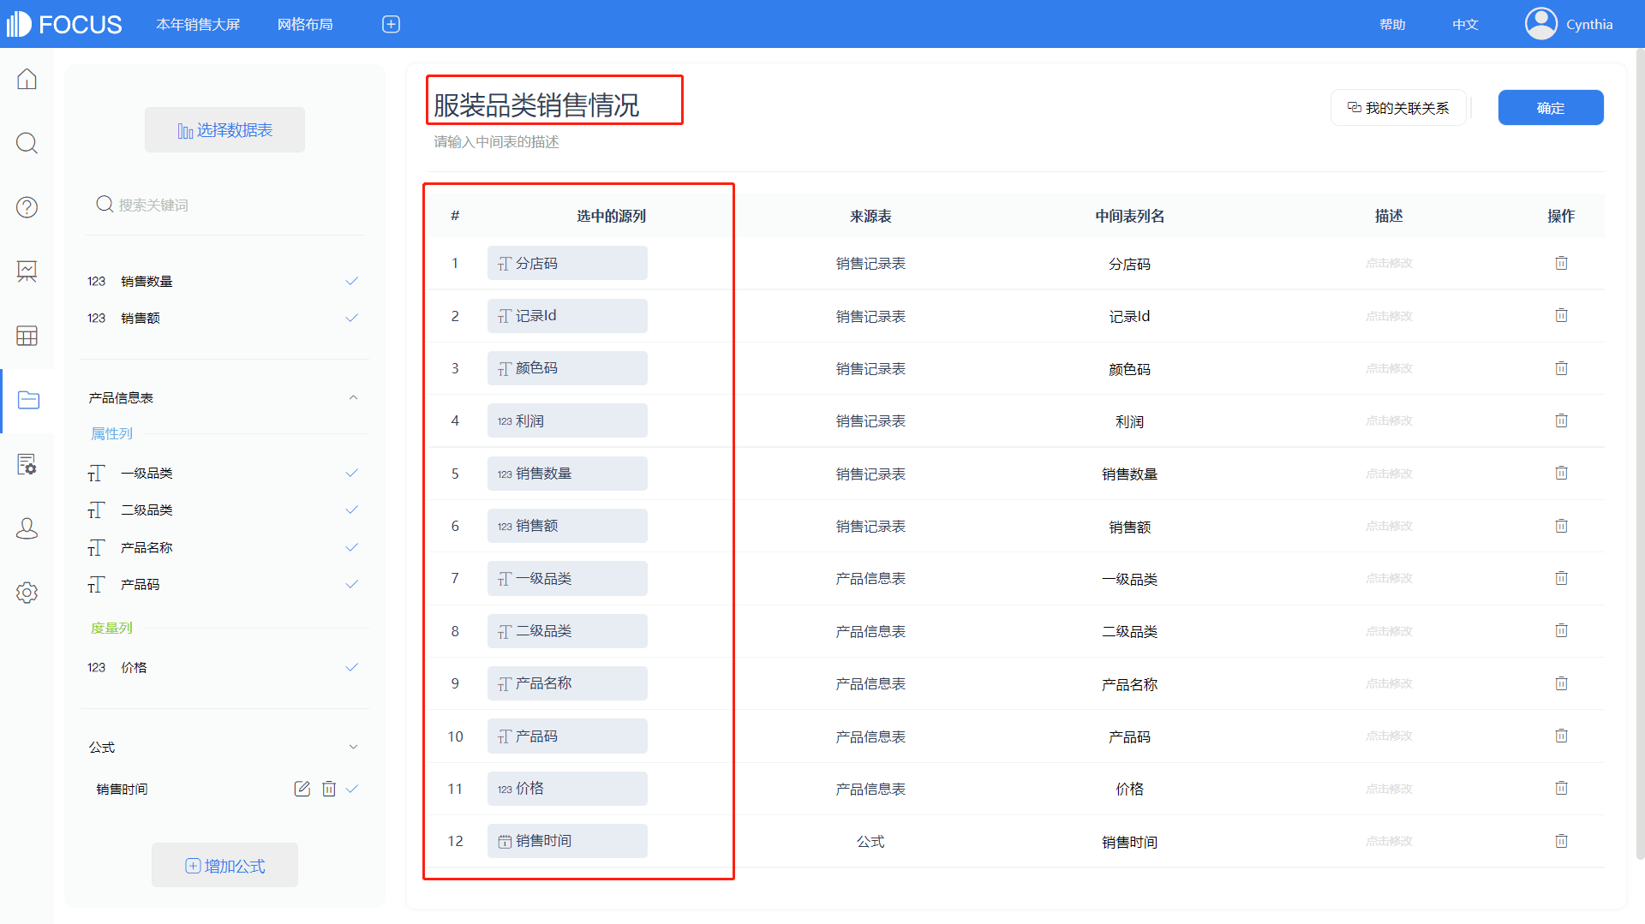The height and width of the screenshot is (924, 1645).
Task: Open the help question-mark sidebar icon
Action: [27, 207]
